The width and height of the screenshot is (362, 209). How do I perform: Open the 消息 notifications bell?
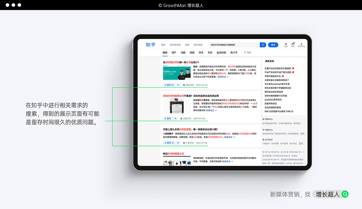(x=286, y=44)
